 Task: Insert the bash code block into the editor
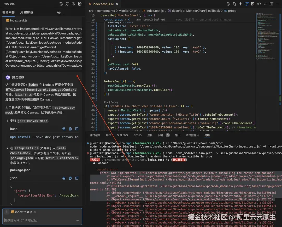(64, 129)
